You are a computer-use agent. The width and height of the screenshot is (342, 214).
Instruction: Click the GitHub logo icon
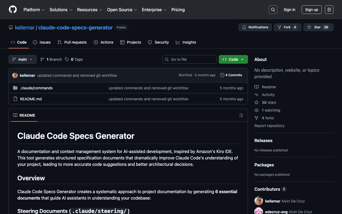click(x=13, y=10)
